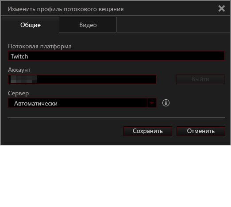Click the dialog title Изменить профиль потокового вещания
The image size is (231, 207).
65,9
